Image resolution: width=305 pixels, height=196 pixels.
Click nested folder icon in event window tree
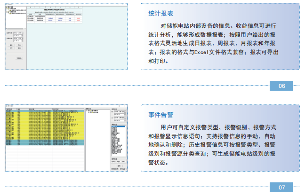coord(93,112)
